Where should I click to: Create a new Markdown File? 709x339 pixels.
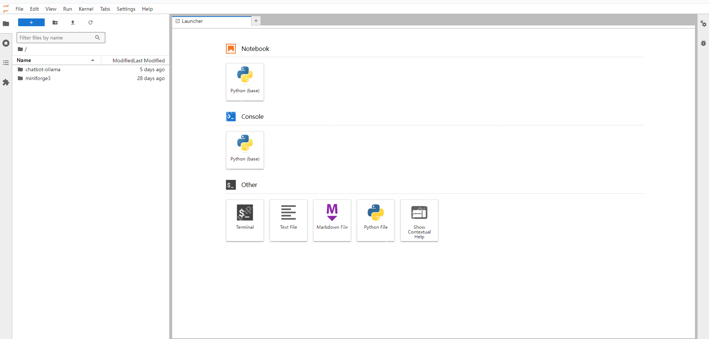point(332,221)
